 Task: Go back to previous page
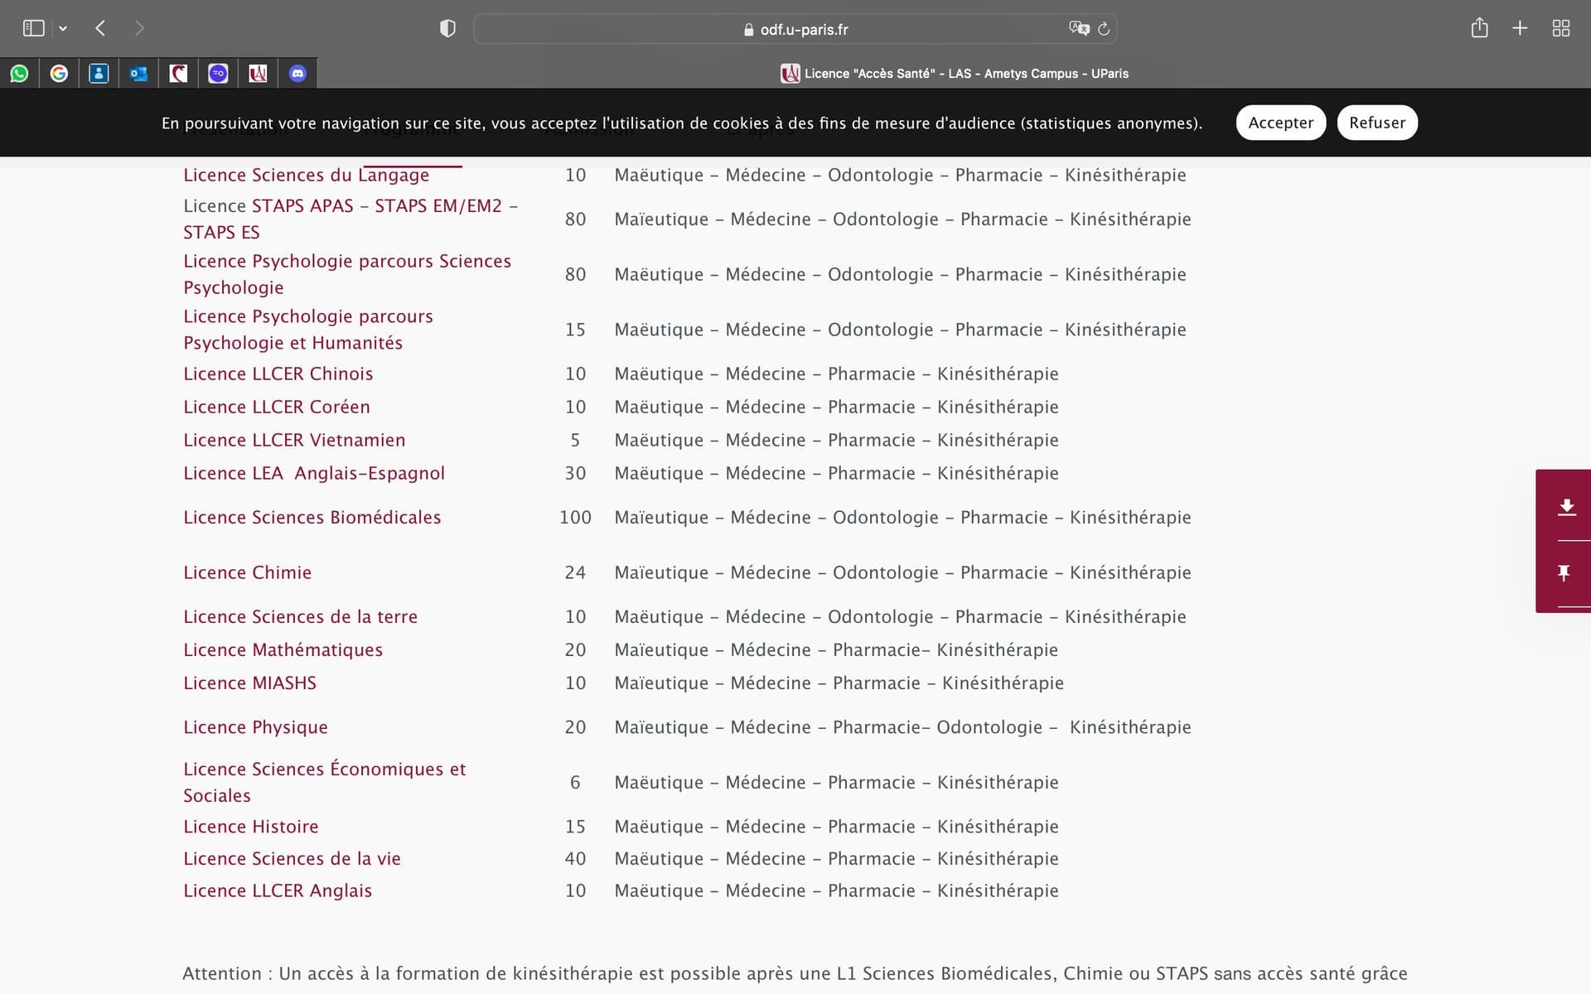coord(100,28)
